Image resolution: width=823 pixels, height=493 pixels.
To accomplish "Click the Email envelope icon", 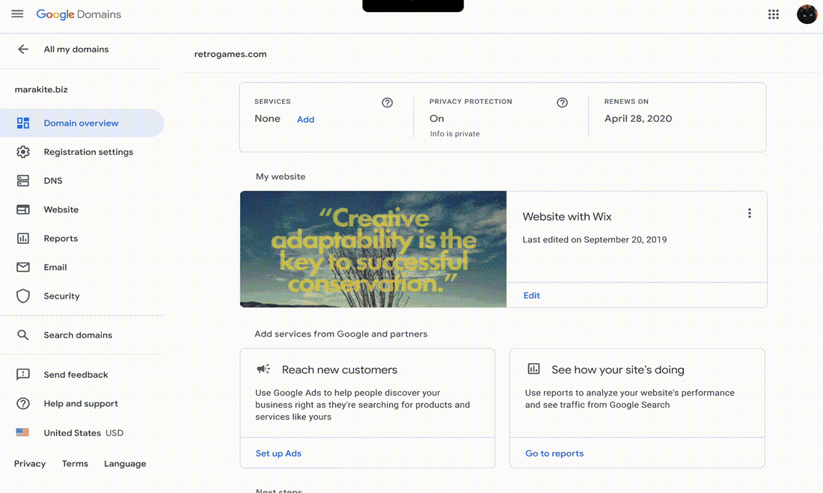I will click(x=23, y=267).
